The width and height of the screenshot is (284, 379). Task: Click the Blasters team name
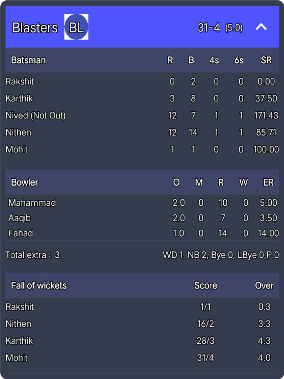(35, 28)
